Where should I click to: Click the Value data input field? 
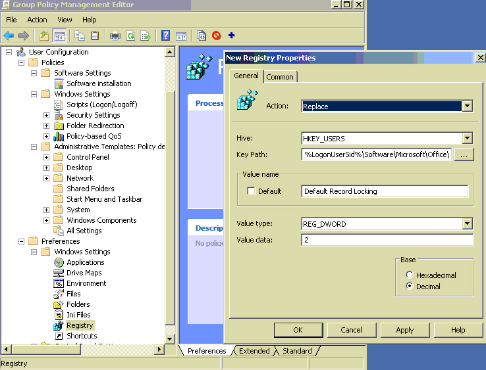[x=387, y=240]
